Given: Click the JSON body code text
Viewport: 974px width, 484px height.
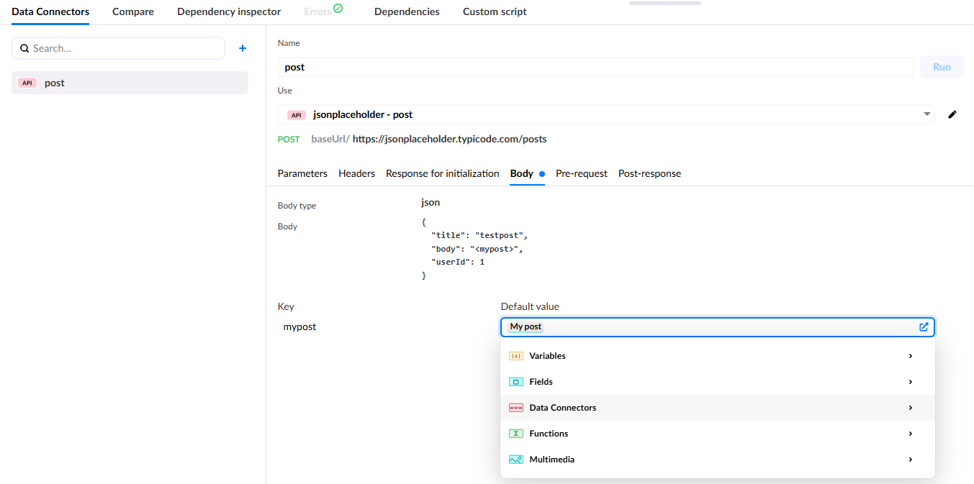Looking at the screenshot, I should point(475,249).
